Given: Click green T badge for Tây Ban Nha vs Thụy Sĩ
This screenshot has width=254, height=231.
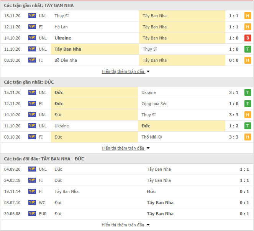Looking at the screenshot, I should click(x=248, y=49).
